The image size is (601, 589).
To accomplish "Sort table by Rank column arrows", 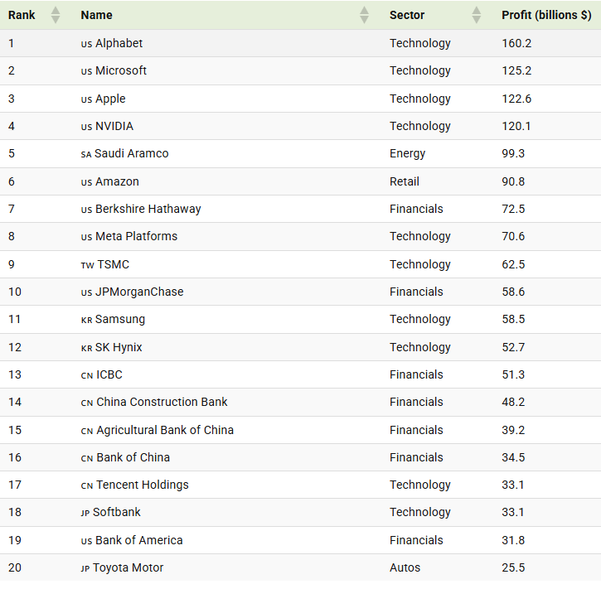I will pyautogui.click(x=56, y=15).
